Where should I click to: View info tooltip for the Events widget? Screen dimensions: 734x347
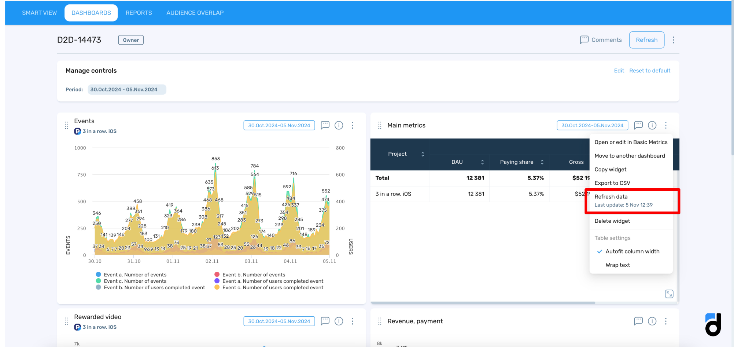pyautogui.click(x=339, y=125)
